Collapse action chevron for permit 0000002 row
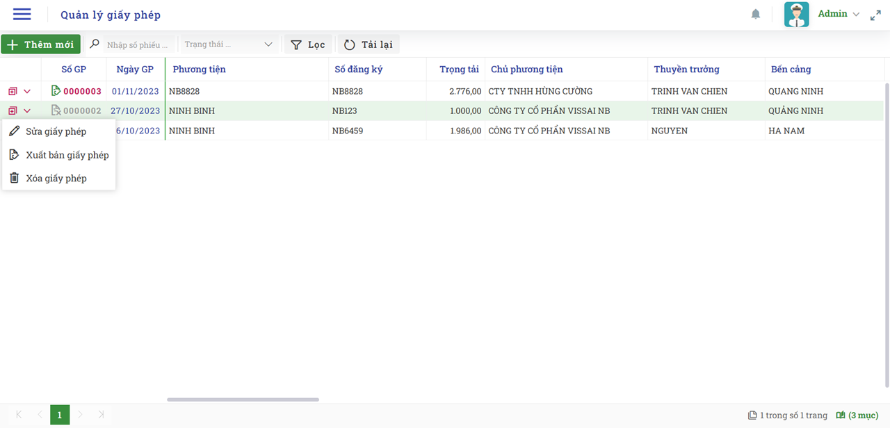The image size is (890, 428). point(27,110)
